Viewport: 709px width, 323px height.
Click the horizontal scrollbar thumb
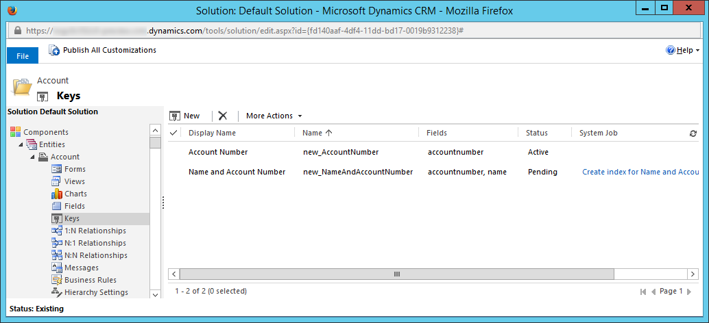tap(396, 274)
